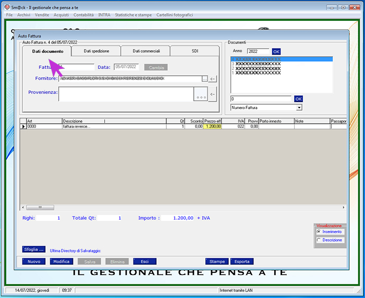Open the Vendite menu
Viewport: 365px width, 298px height.
coord(42,15)
